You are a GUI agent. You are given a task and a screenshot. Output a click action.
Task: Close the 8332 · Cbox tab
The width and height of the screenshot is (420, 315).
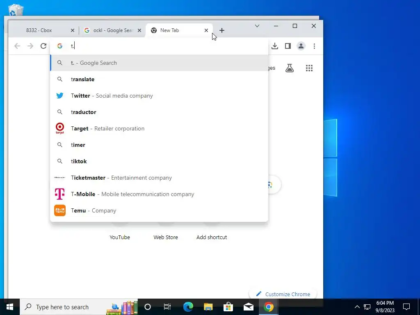click(x=72, y=30)
